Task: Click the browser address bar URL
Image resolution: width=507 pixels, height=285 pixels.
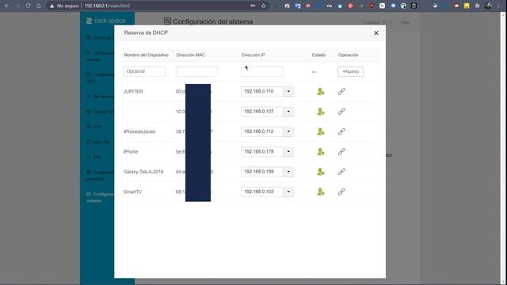Action: point(107,6)
